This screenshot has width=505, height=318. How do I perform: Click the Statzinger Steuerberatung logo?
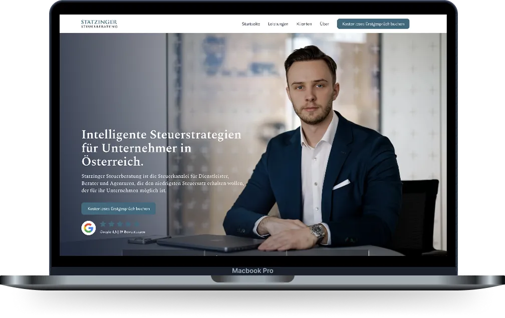click(99, 24)
